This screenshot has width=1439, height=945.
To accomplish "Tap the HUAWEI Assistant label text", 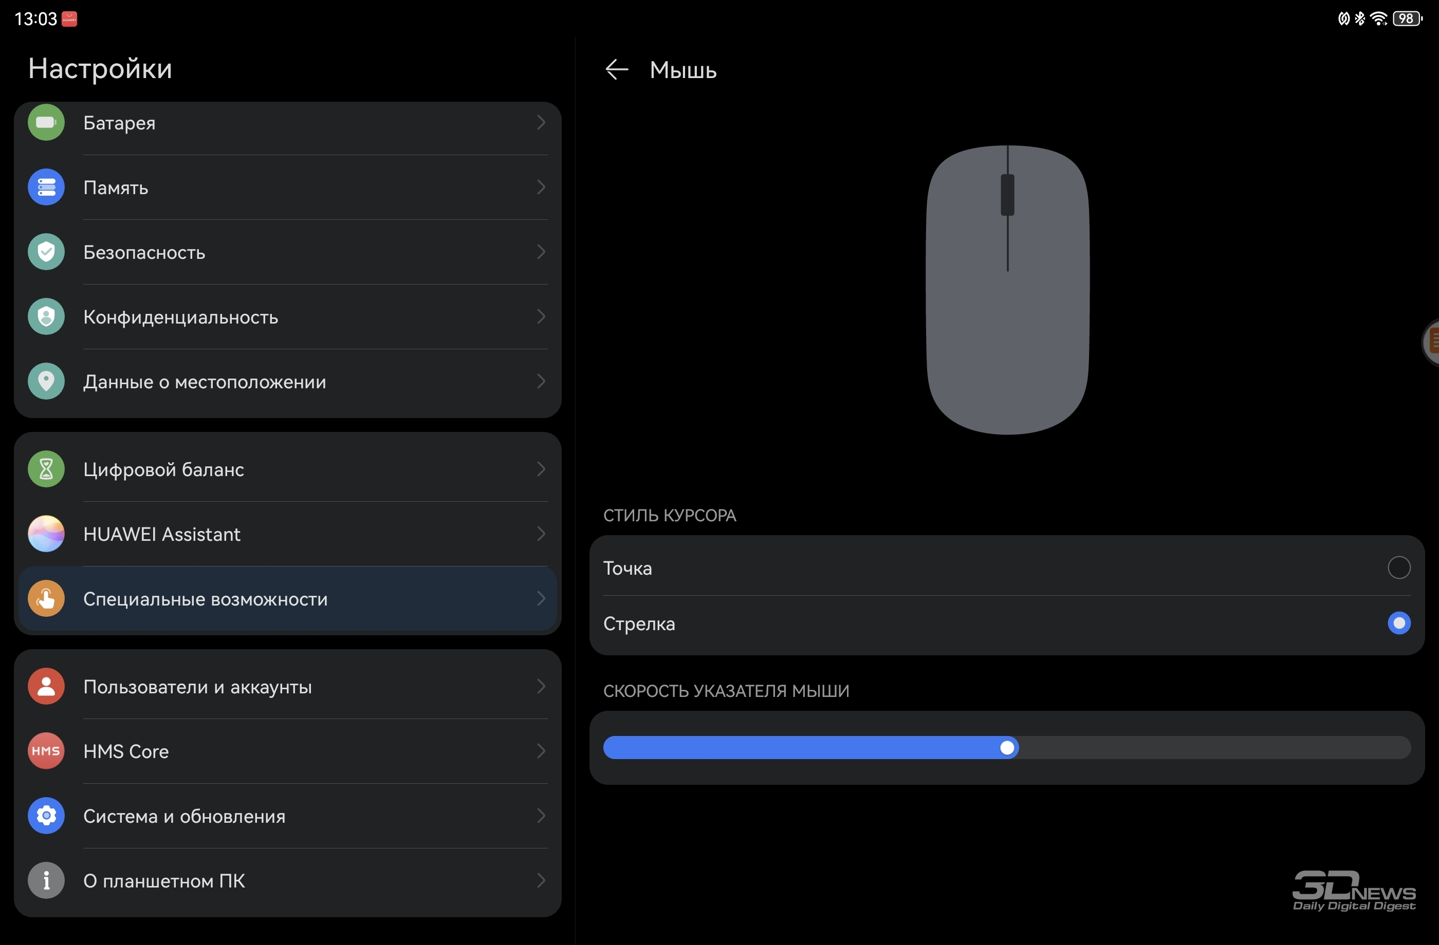I will tap(162, 534).
